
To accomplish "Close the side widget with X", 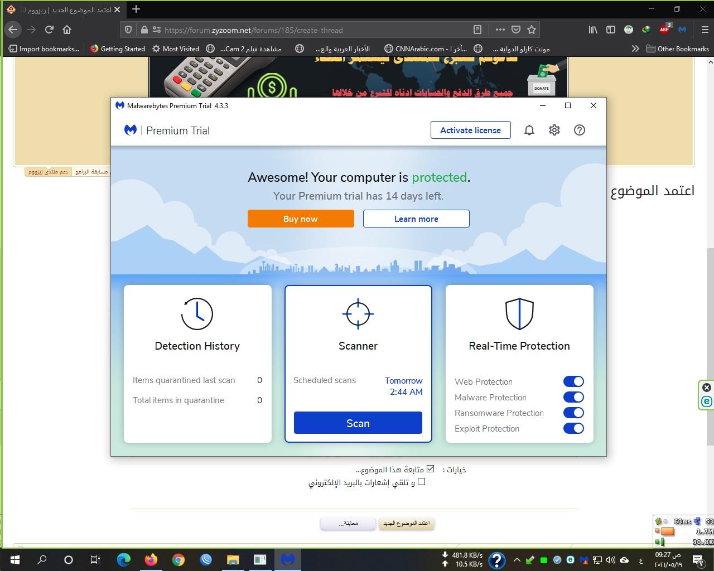I will (x=706, y=388).
